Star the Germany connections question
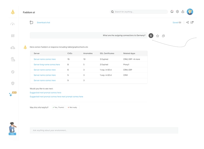 tap(158, 36)
